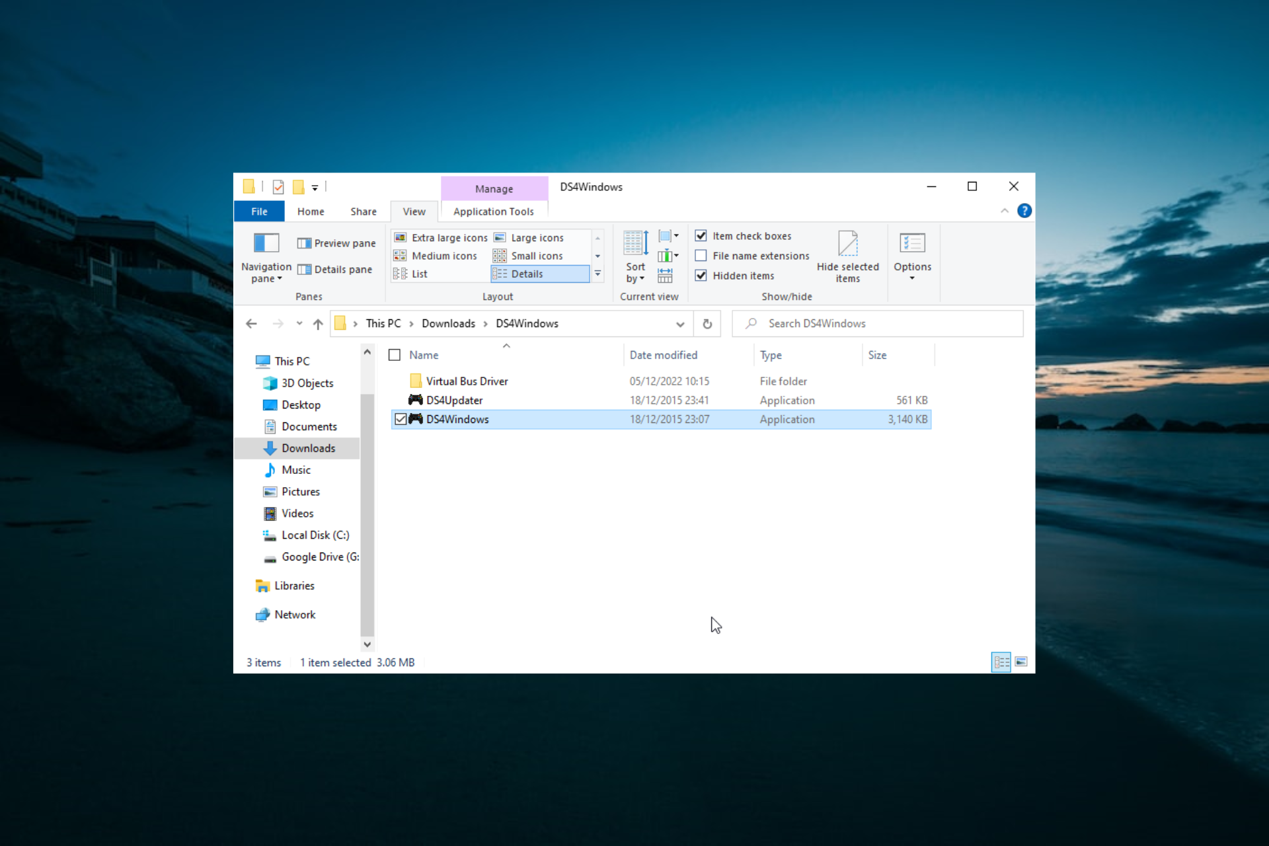Click the Size all columns to fit icon
This screenshot has height=846, width=1269.
point(665,276)
